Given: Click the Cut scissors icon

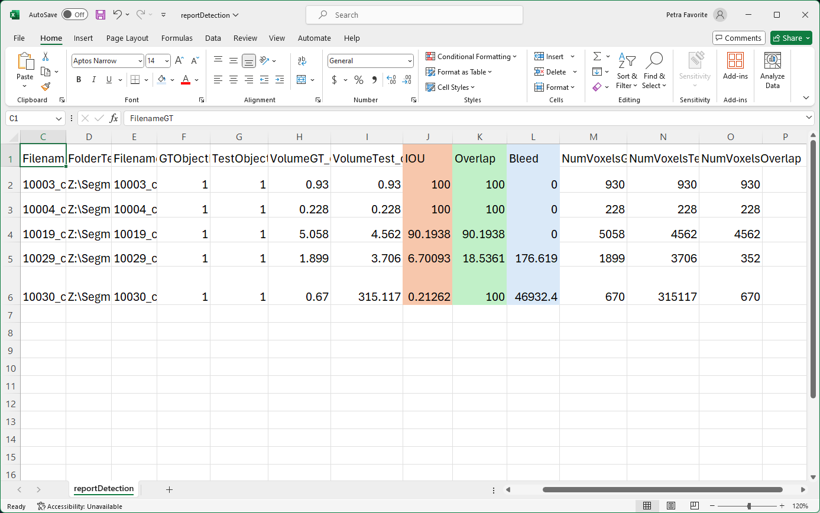Looking at the screenshot, I should coord(46,57).
